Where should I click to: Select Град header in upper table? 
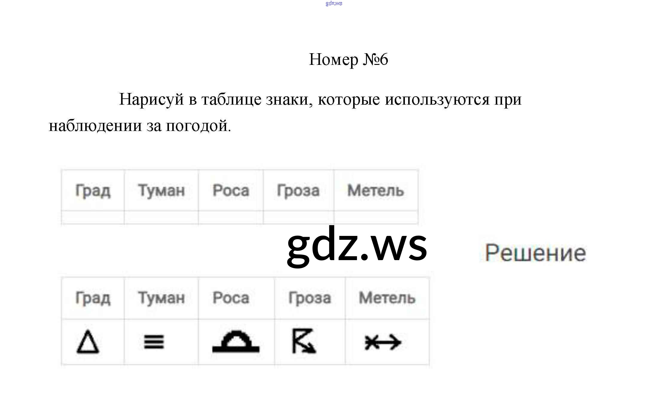point(93,191)
